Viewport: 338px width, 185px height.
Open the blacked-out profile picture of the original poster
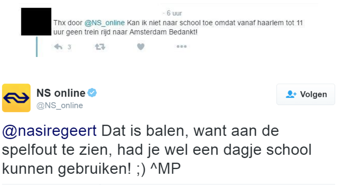pos(36,22)
